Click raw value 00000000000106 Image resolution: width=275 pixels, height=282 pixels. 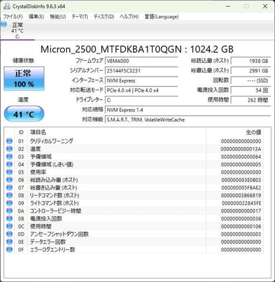241,227
